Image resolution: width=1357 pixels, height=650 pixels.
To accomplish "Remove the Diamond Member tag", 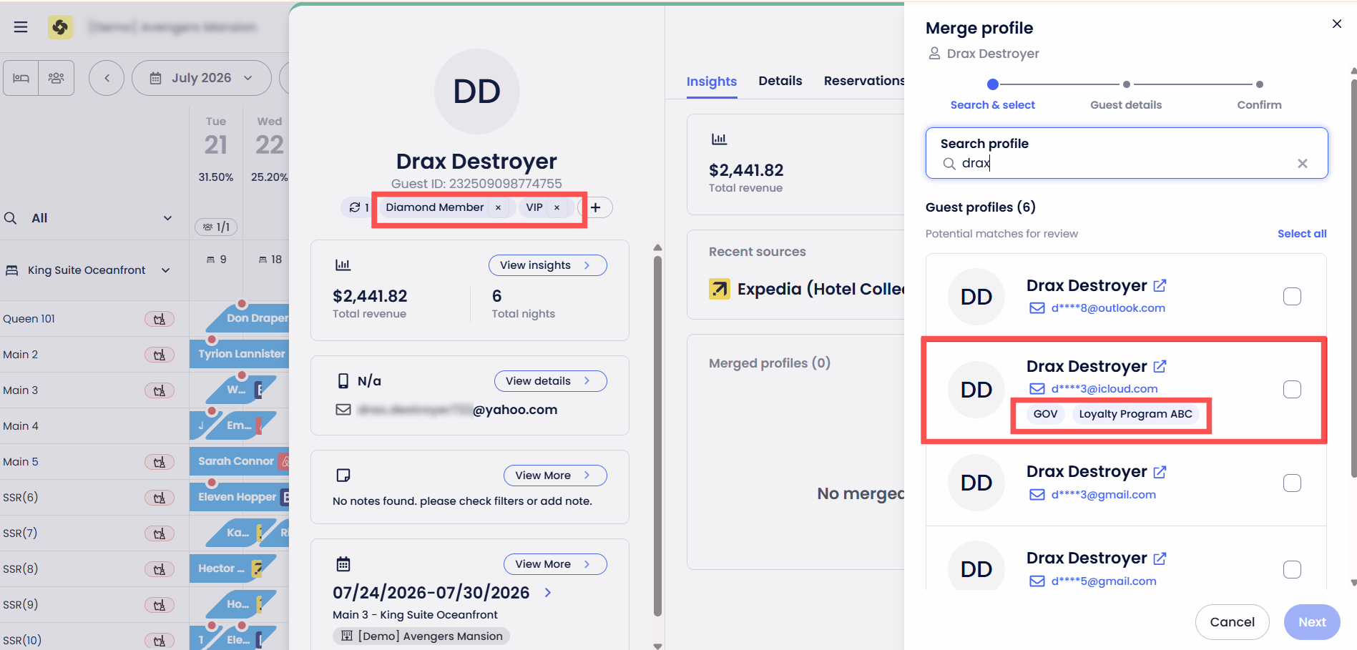I will coord(498,207).
